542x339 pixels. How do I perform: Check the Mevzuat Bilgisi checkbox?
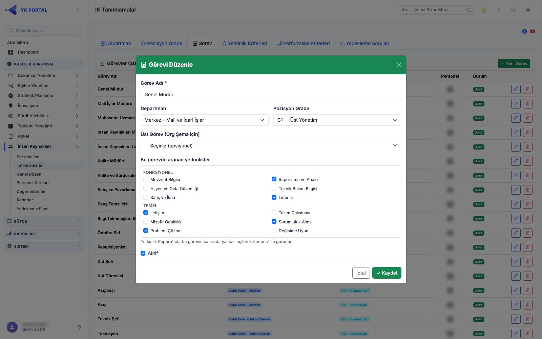click(146, 179)
